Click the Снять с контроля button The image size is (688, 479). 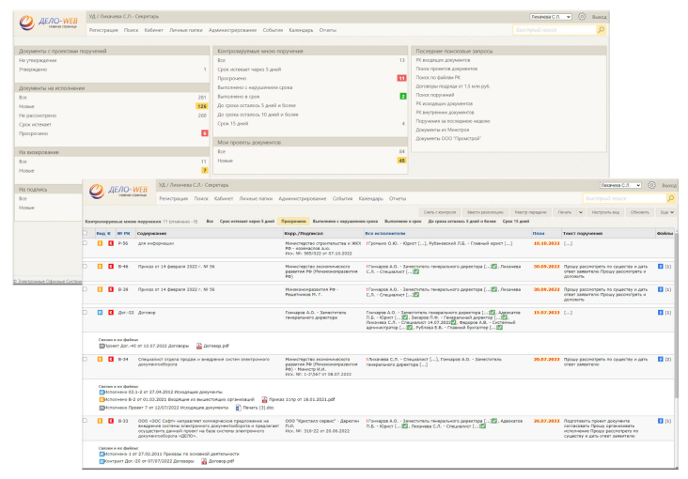click(x=441, y=211)
